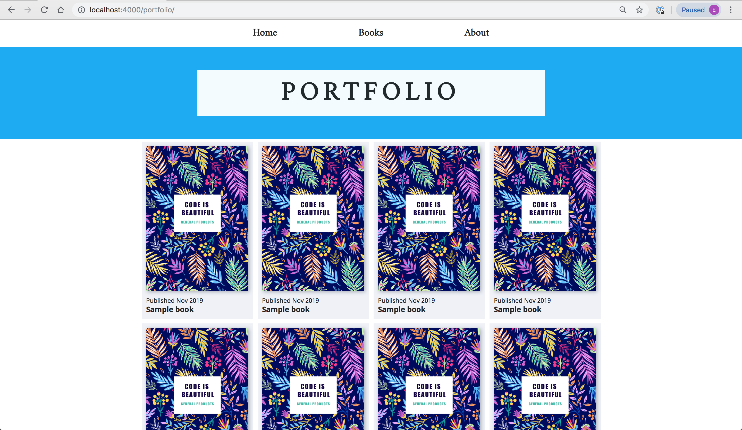Image resolution: width=742 pixels, height=430 pixels.
Task: Click the search magnifier browser icon
Action: (622, 10)
